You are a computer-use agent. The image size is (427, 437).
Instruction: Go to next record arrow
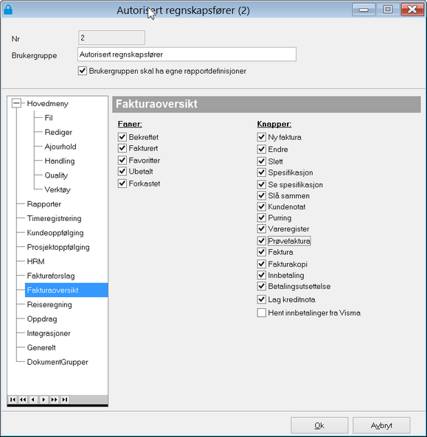coord(44,399)
